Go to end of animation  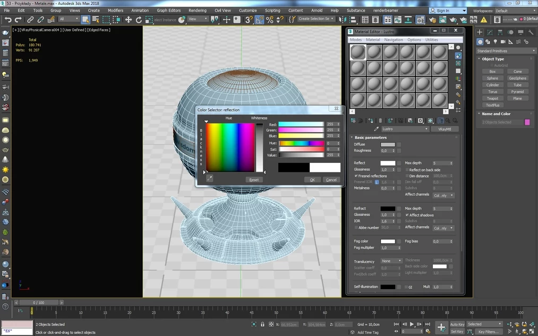[x=428, y=324]
